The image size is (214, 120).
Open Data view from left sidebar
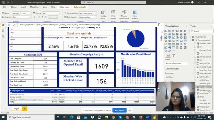[x=3, y=31]
